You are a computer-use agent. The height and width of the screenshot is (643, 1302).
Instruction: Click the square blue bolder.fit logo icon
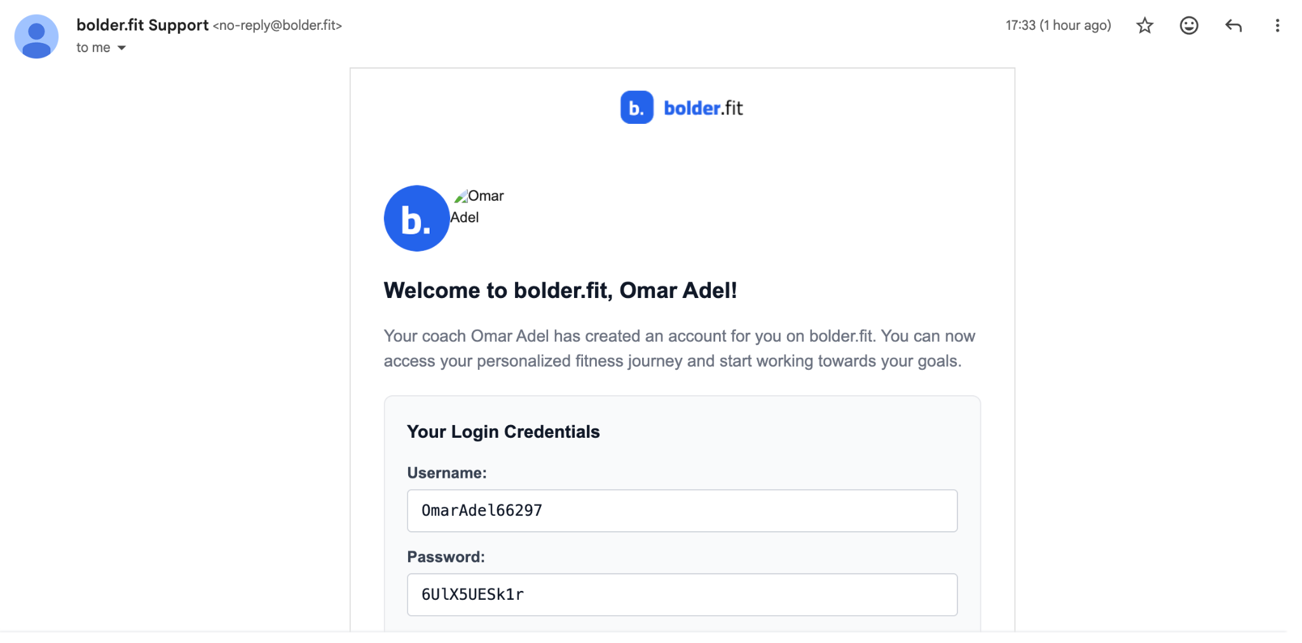(x=636, y=107)
